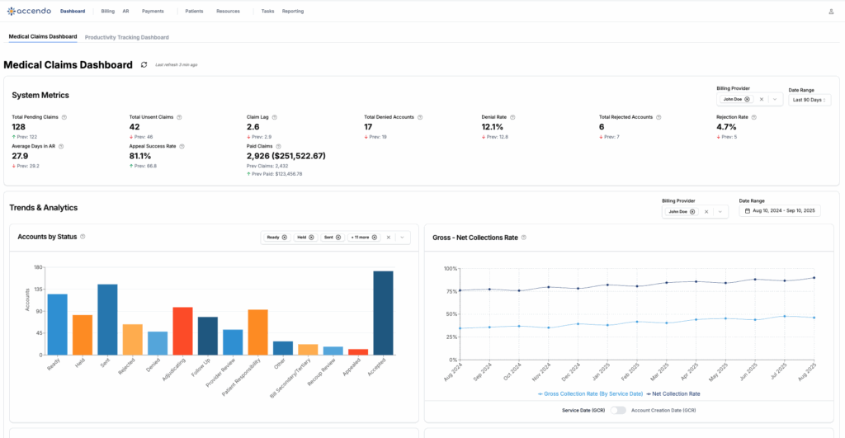Open the Reporting menu item
Image resolution: width=845 pixels, height=438 pixels.
click(292, 12)
